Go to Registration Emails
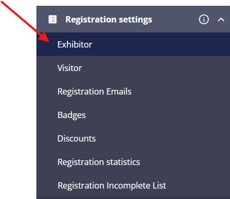230x199 pixels. [133, 91]
